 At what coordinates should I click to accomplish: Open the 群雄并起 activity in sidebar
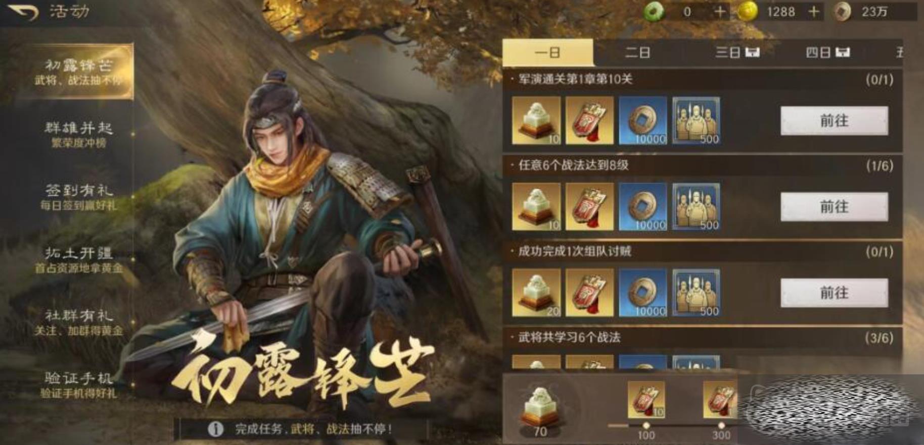point(79,134)
